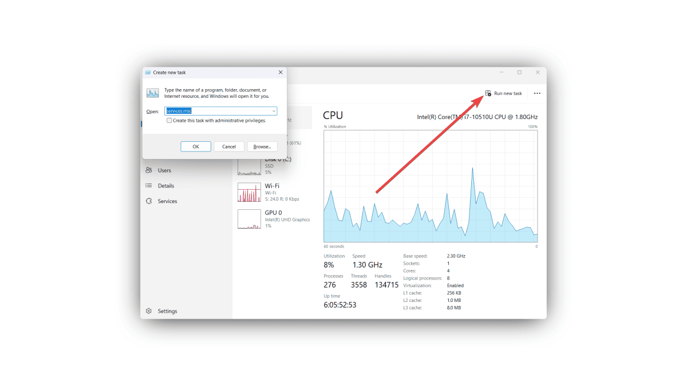
Task: Click the Virtualization Enabled value
Action: pos(455,285)
